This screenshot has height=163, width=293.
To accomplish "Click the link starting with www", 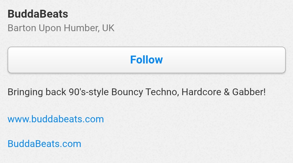I will 56,119.
